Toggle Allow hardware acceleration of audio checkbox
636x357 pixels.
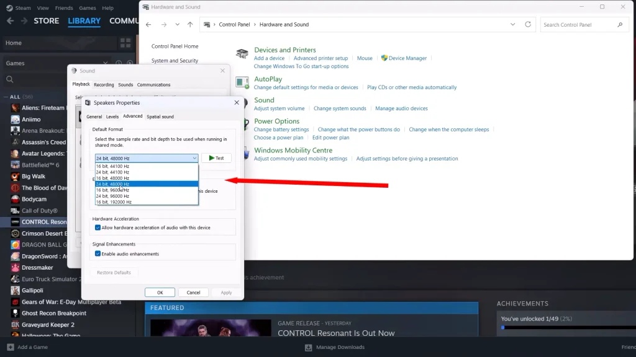tap(98, 227)
